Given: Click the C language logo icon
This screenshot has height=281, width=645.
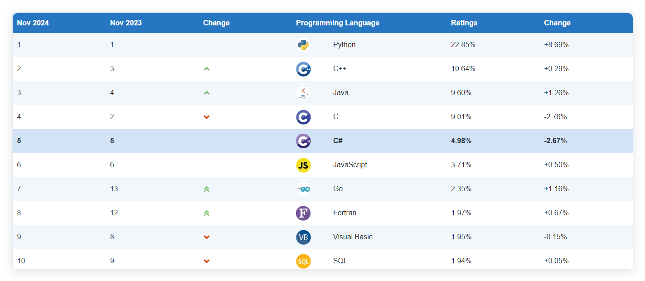Looking at the screenshot, I should 303,117.
